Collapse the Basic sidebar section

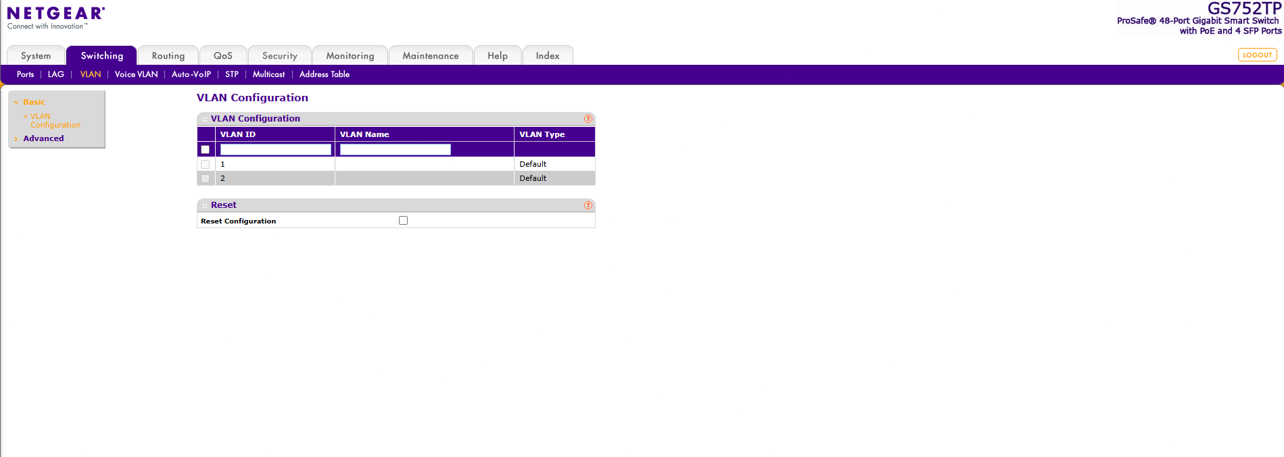34,102
